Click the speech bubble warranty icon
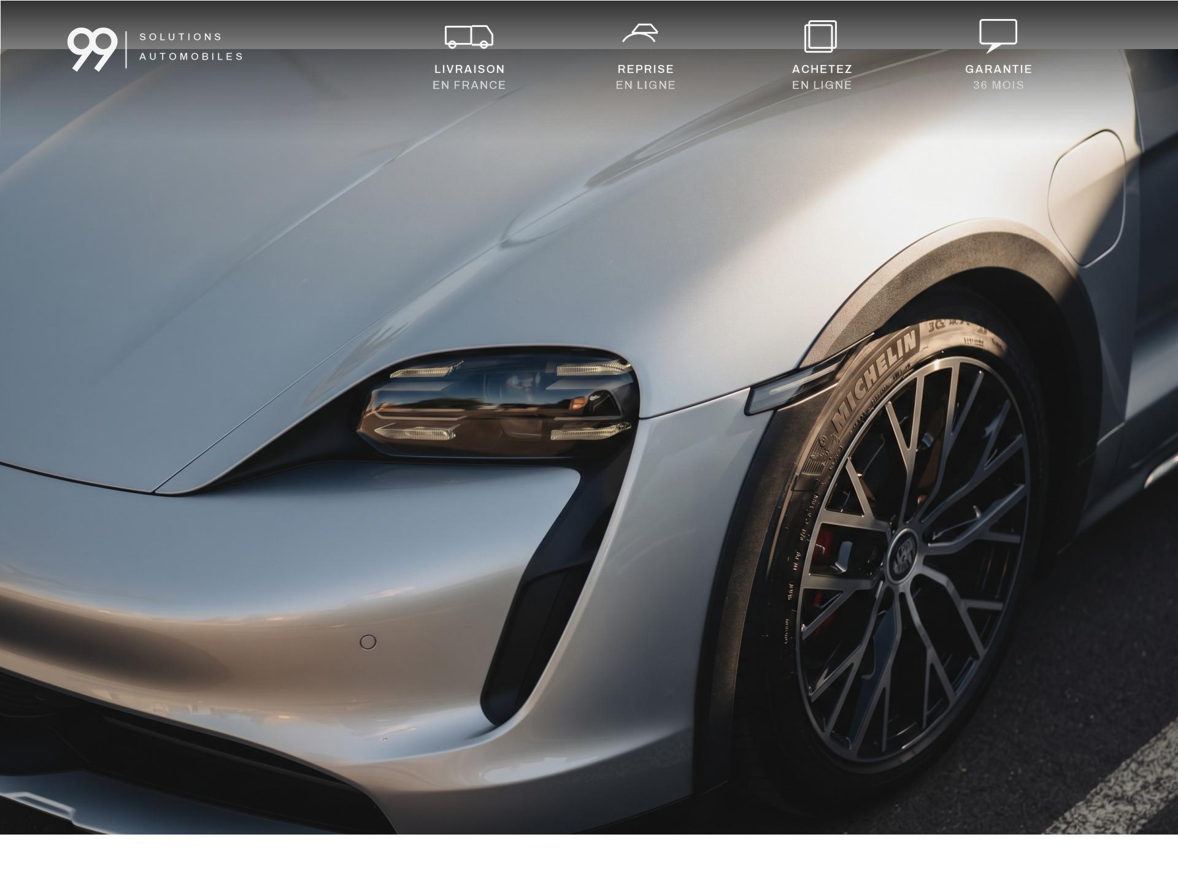This screenshot has width=1178, height=883. (x=998, y=36)
